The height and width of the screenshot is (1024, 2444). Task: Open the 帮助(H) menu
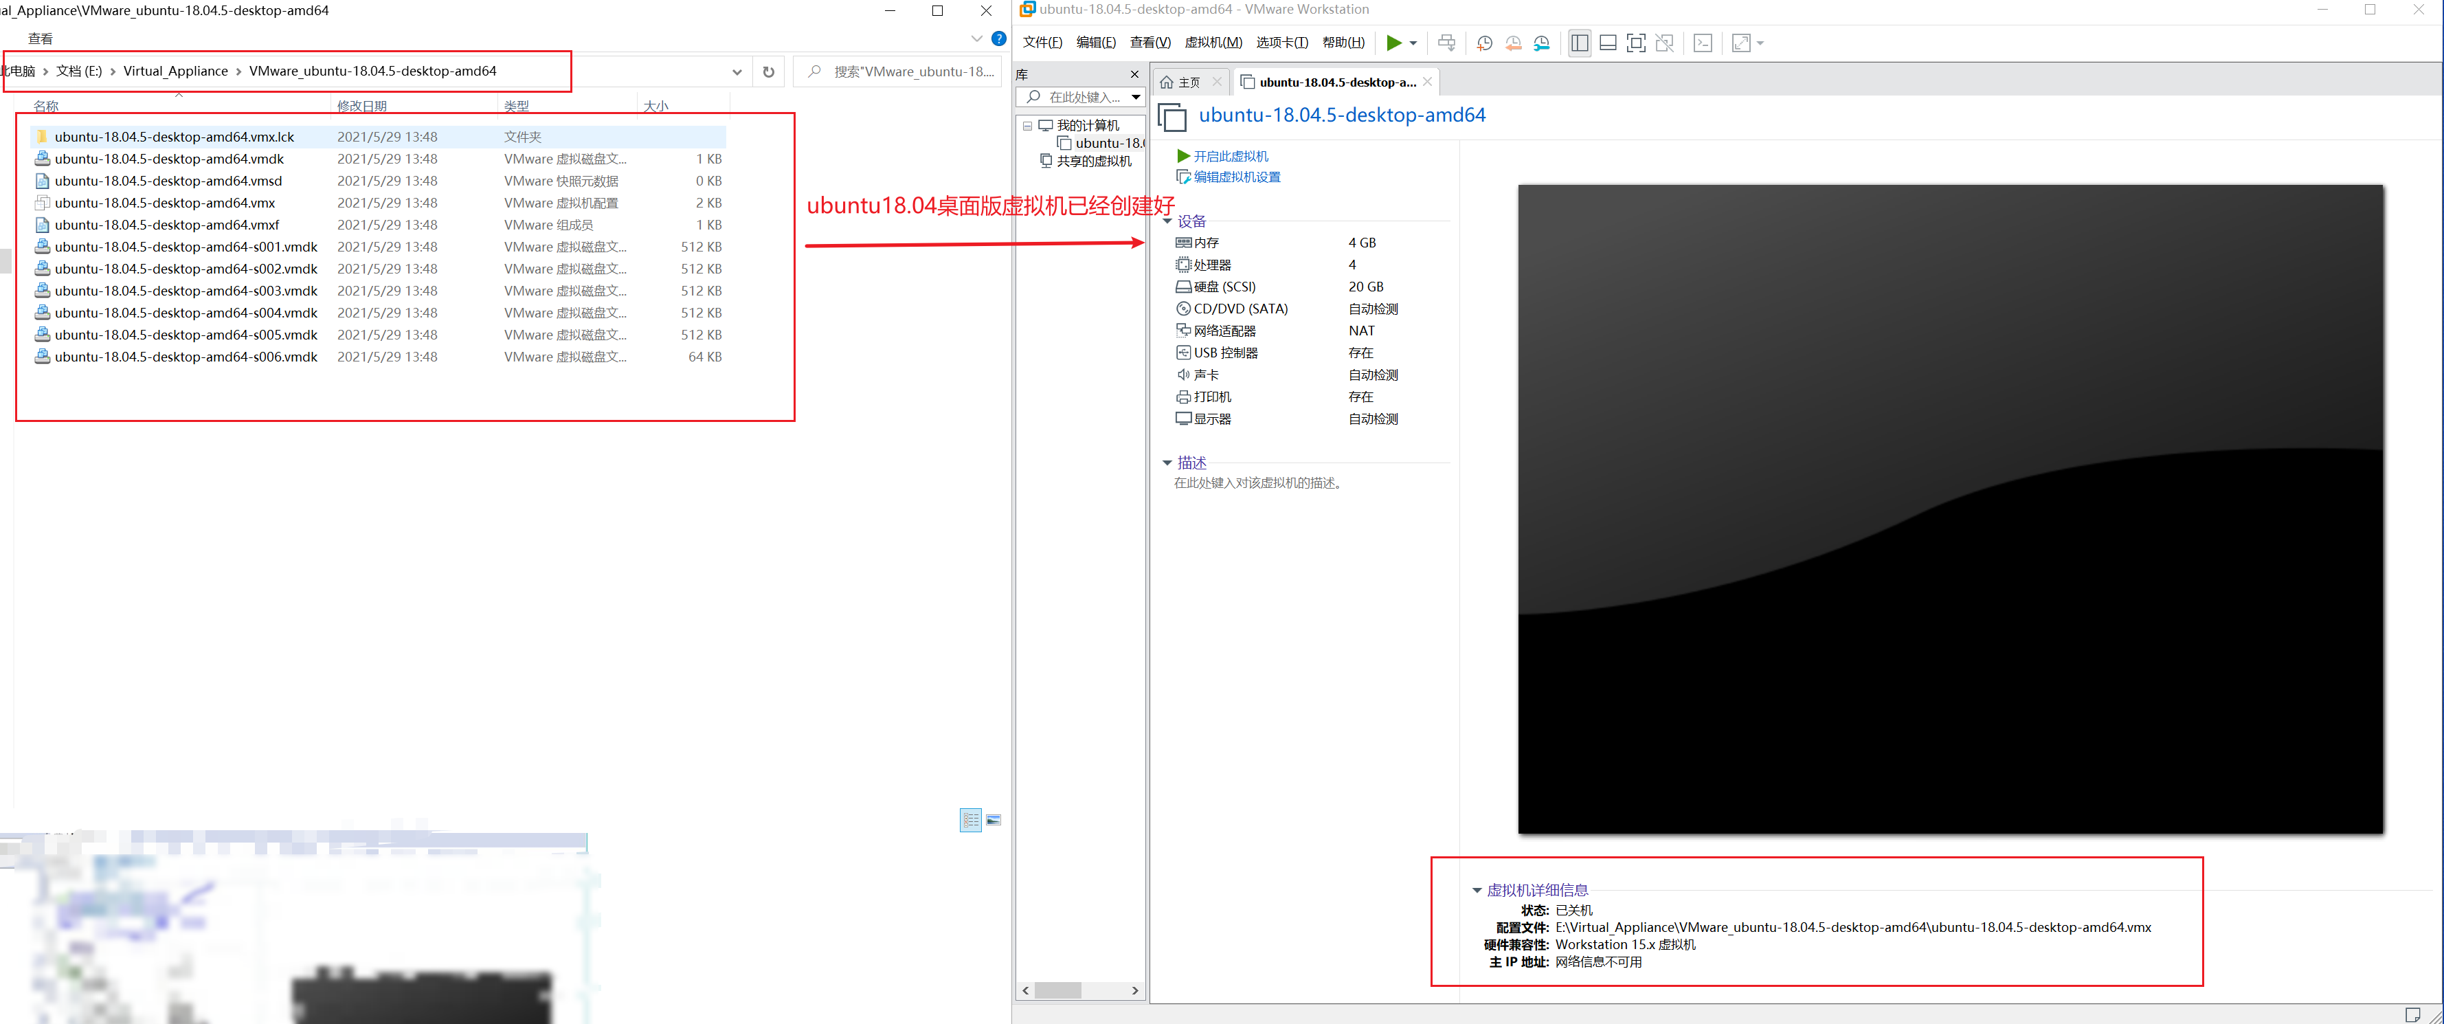pos(1343,43)
